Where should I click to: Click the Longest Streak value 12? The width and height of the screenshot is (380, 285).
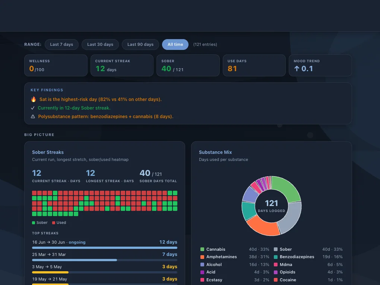coord(91,173)
